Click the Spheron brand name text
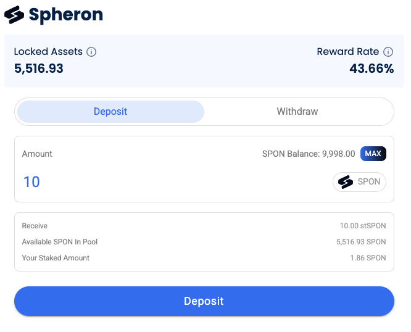Screen dimensions: 411x332 (66, 15)
